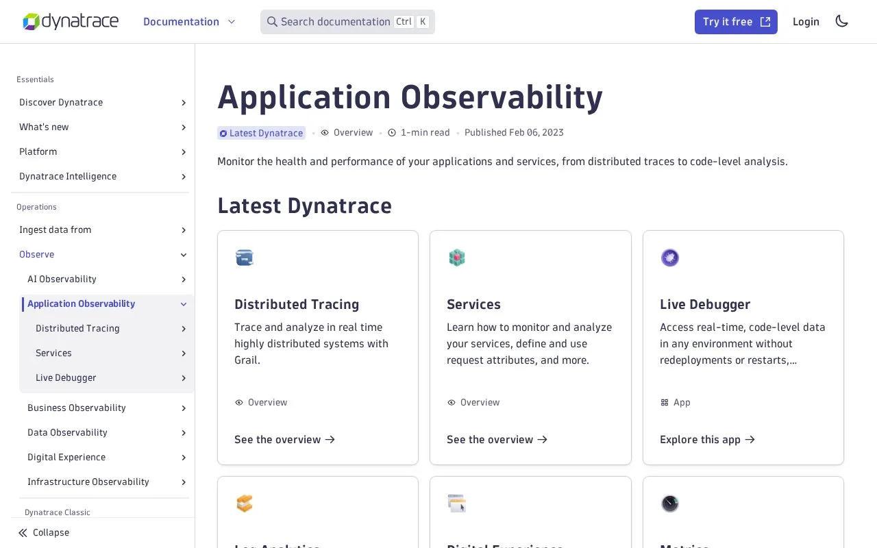Follow Distributed Tracing See the overview link
Image resolution: width=877 pixels, height=548 pixels.
[285, 440]
